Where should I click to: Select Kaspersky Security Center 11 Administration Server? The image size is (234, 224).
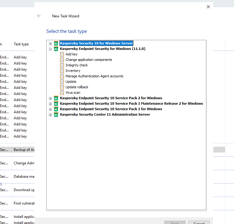point(105,114)
